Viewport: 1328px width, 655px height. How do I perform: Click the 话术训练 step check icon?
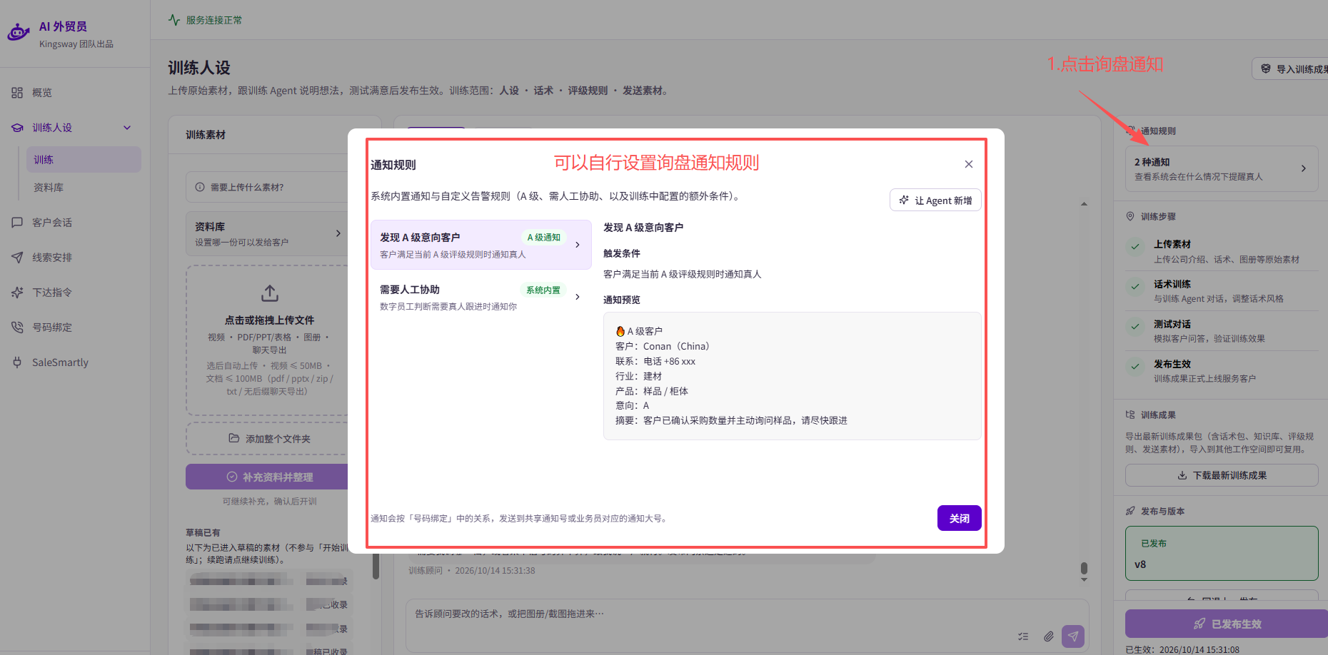(1135, 287)
